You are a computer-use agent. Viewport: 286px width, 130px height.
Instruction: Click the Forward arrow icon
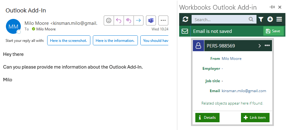point(138,20)
